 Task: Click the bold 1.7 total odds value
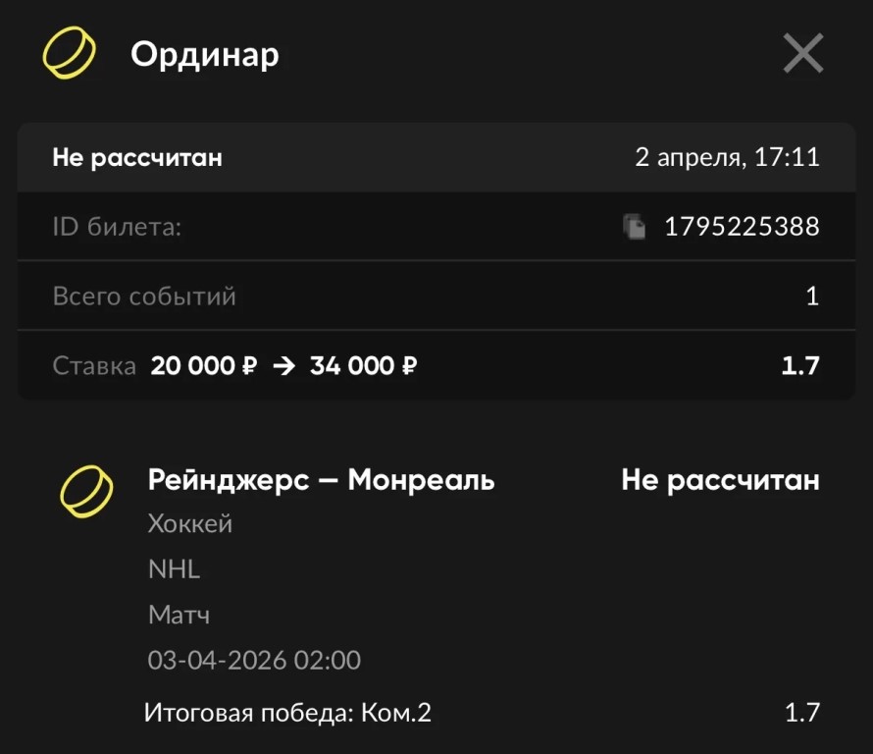coord(799,367)
